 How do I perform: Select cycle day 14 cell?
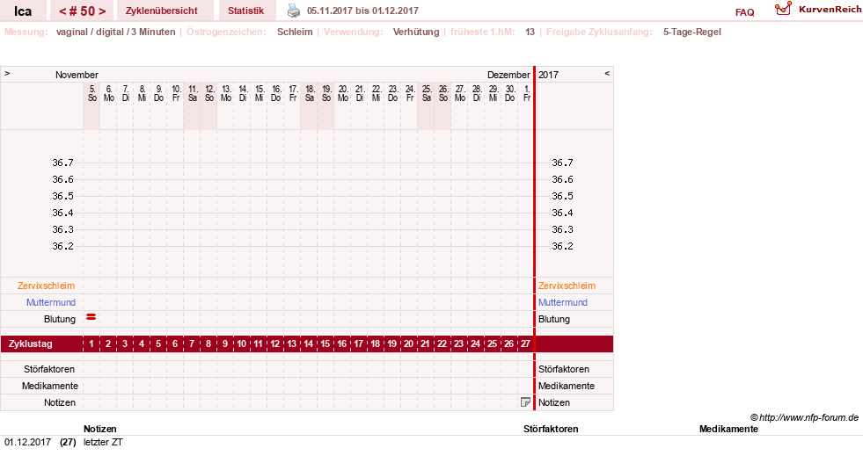point(308,344)
